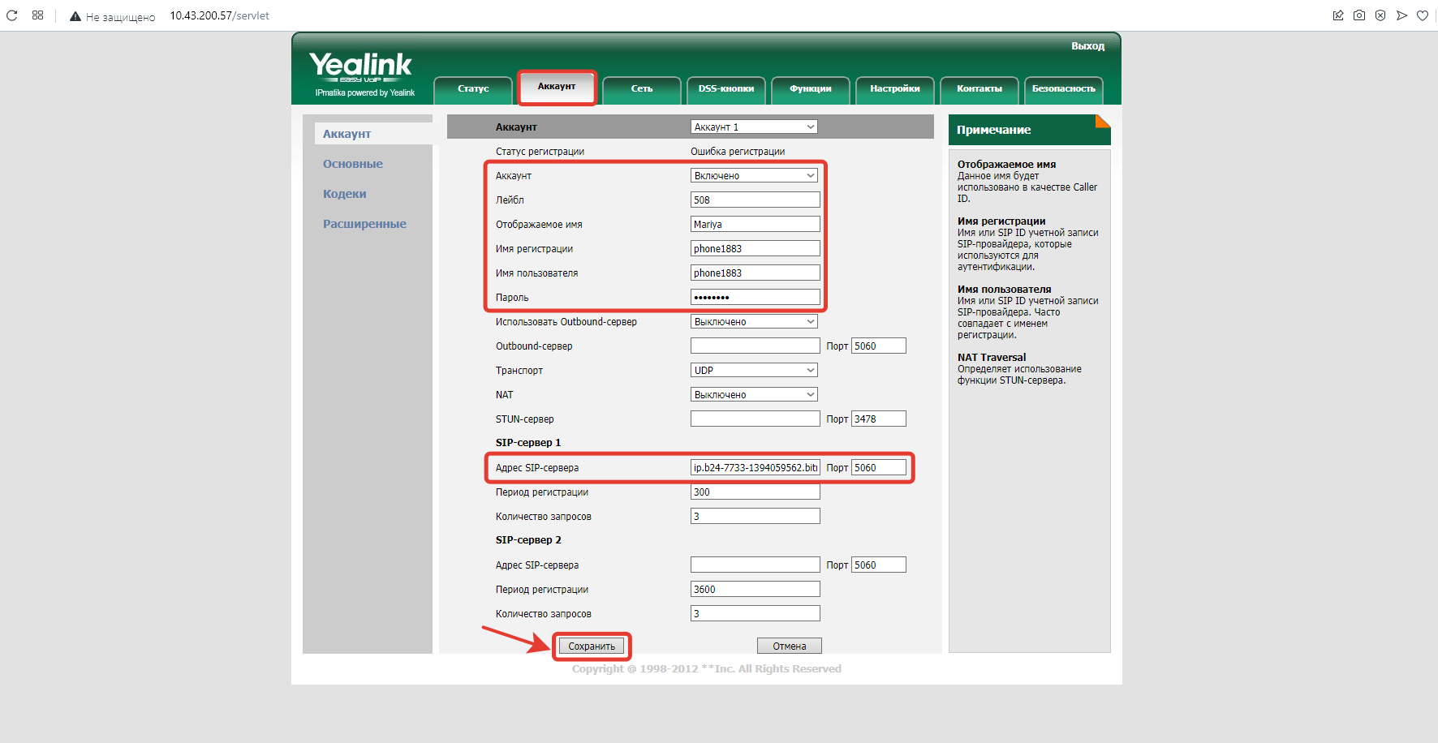
Task: Click the Период регистрации field showing 300
Action: click(x=756, y=492)
